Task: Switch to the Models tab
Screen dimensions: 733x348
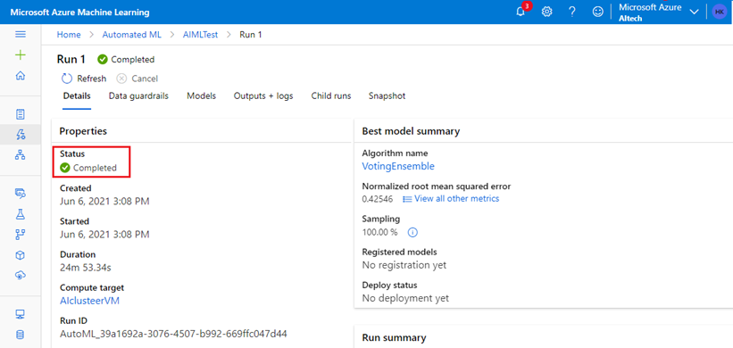Action: 202,95
